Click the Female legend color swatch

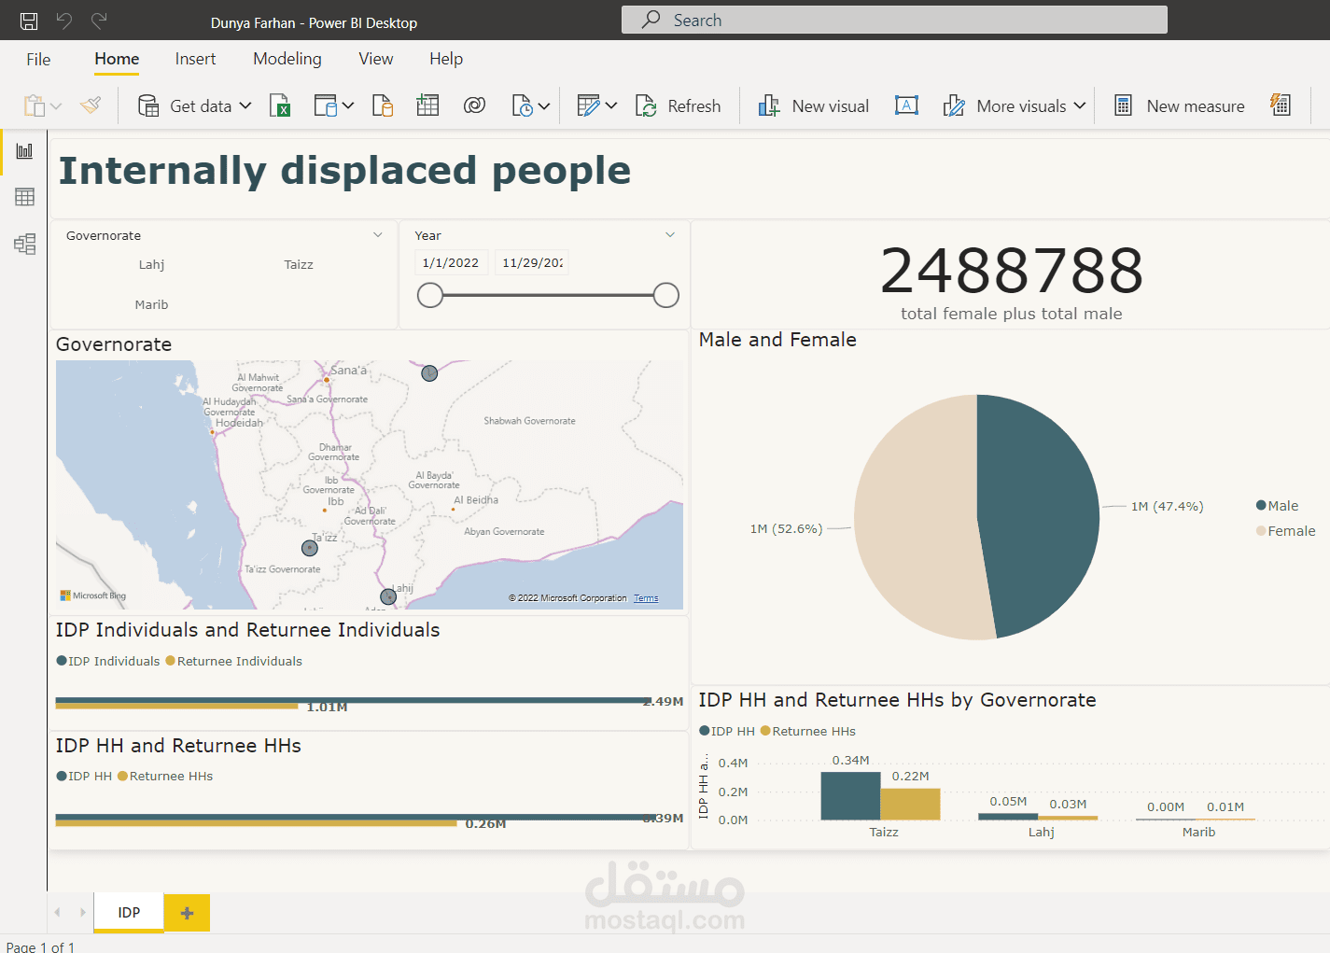click(x=1261, y=531)
